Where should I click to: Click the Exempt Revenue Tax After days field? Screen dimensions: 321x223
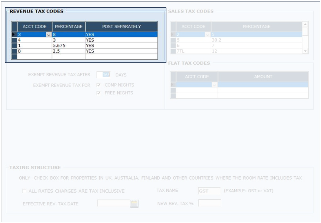(x=103, y=75)
